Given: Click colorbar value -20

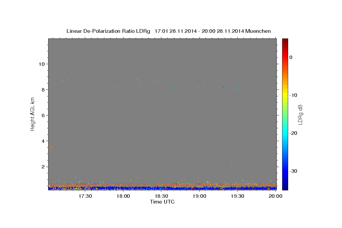Looking at the screenshot, I should coord(293,133).
